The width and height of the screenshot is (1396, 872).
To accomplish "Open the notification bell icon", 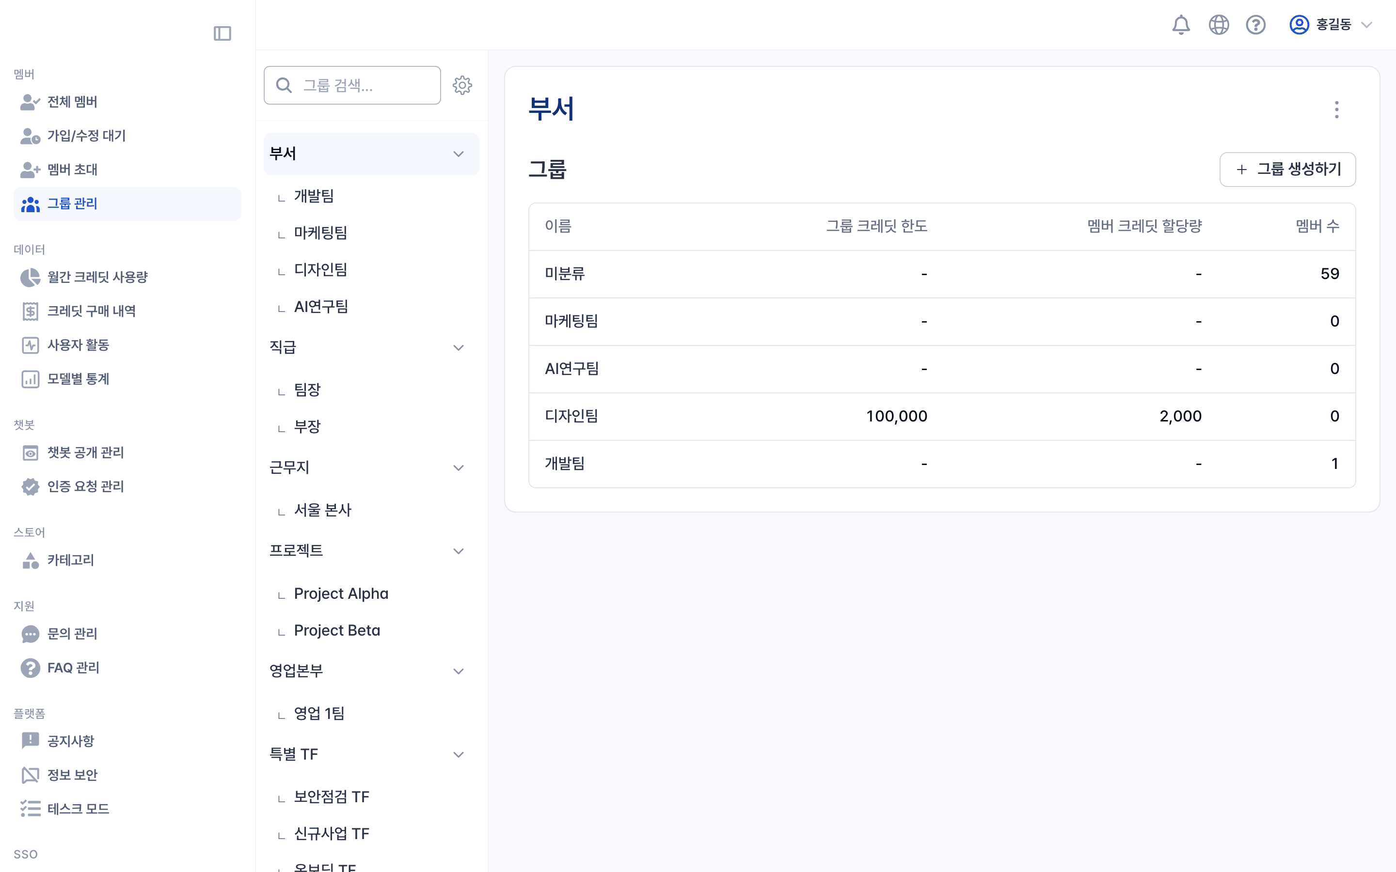I will 1181,25.
